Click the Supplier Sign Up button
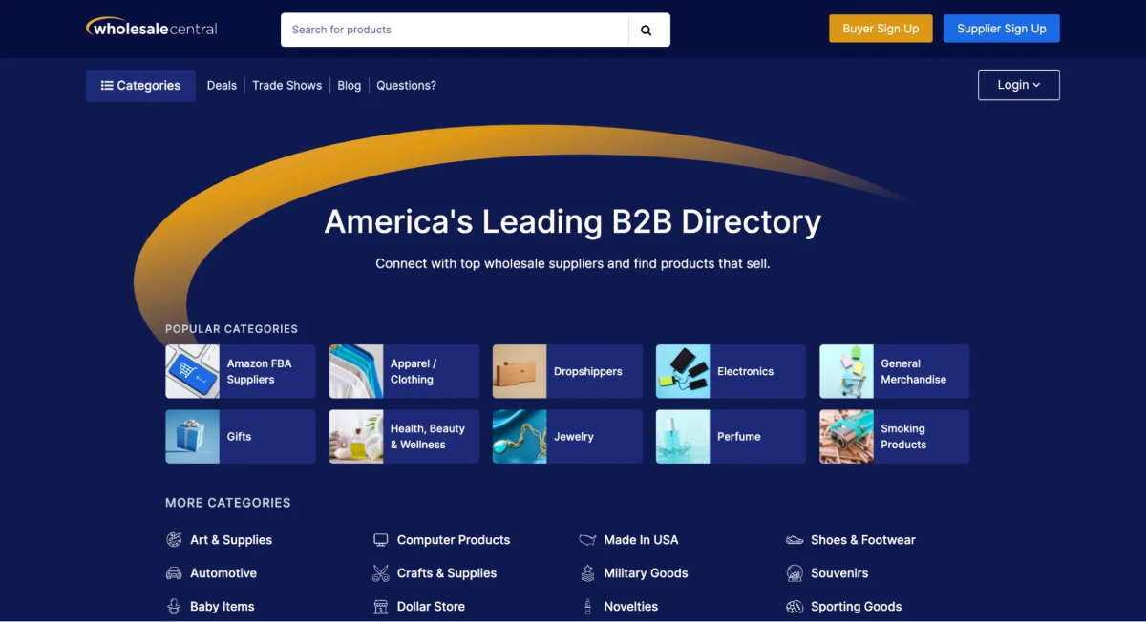This screenshot has height=622, width=1146. (x=1001, y=28)
